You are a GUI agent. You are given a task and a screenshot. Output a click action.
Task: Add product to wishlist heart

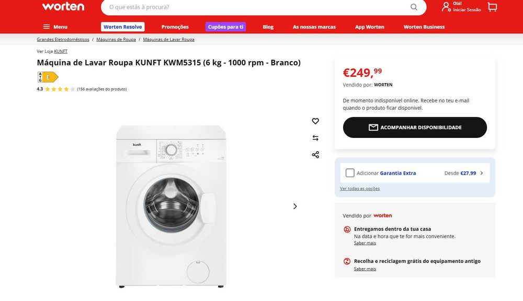pyautogui.click(x=315, y=121)
